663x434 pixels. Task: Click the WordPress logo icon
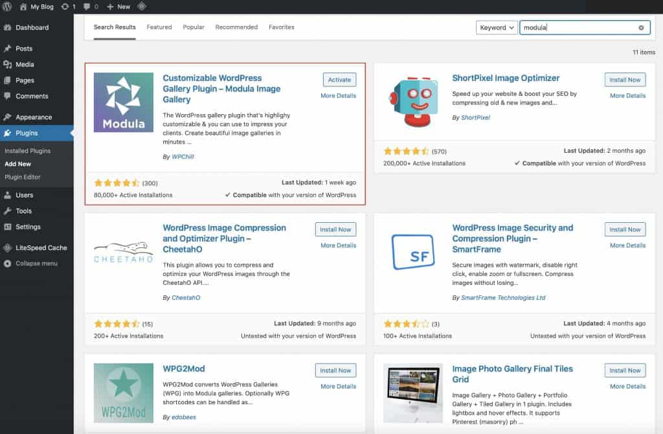pos(6,6)
